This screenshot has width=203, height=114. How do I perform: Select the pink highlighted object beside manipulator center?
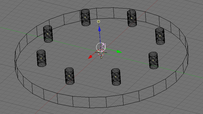104,46
